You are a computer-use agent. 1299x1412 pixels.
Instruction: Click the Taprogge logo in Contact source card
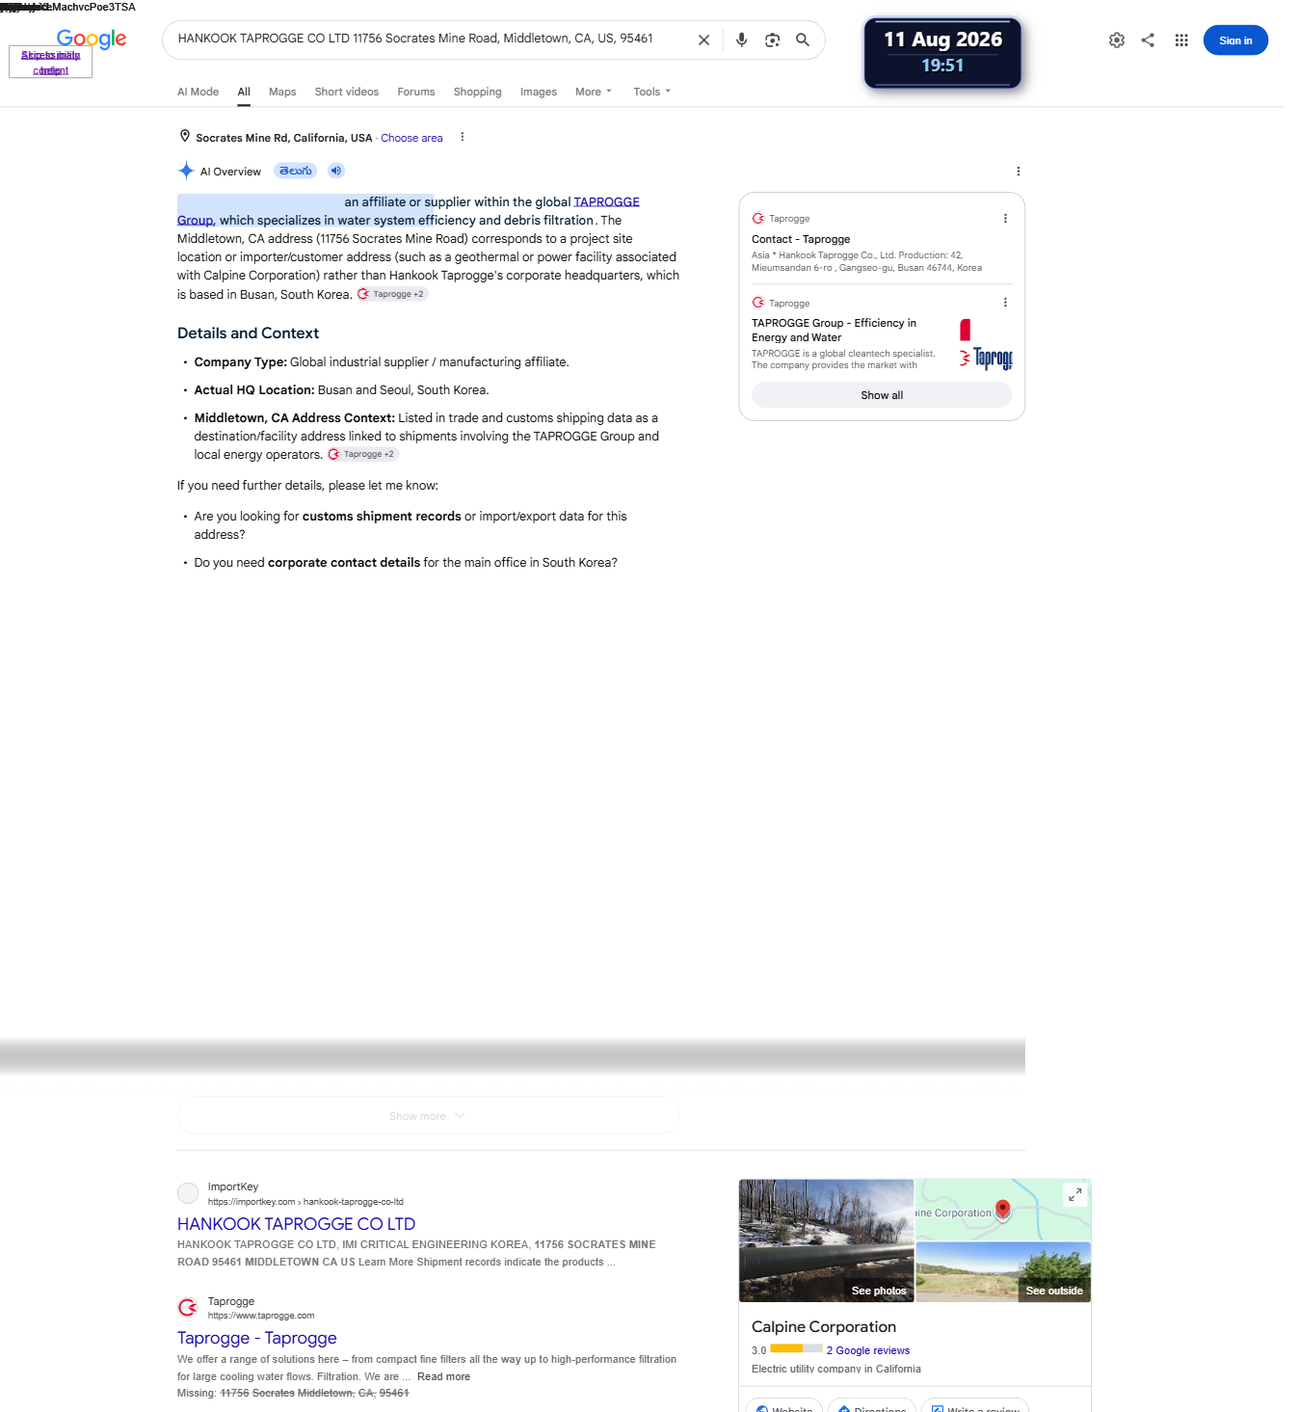tap(758, 219)
